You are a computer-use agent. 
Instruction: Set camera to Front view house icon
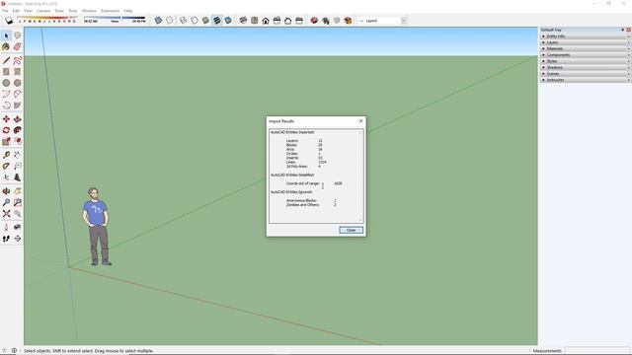click(x=266, y=21)
